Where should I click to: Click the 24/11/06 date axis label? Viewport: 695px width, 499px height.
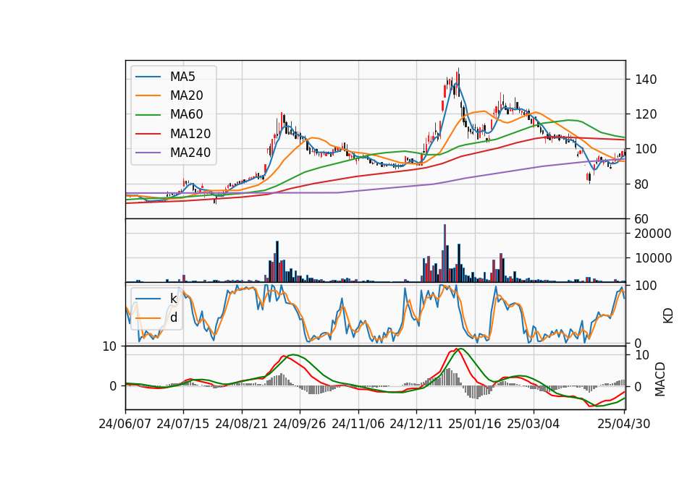click(x=358, y=424)
